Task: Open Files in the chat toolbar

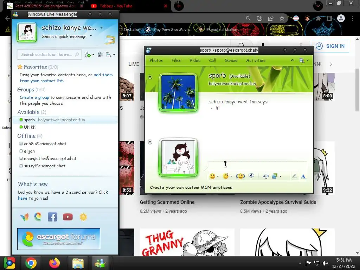Action: click(176, 60)
